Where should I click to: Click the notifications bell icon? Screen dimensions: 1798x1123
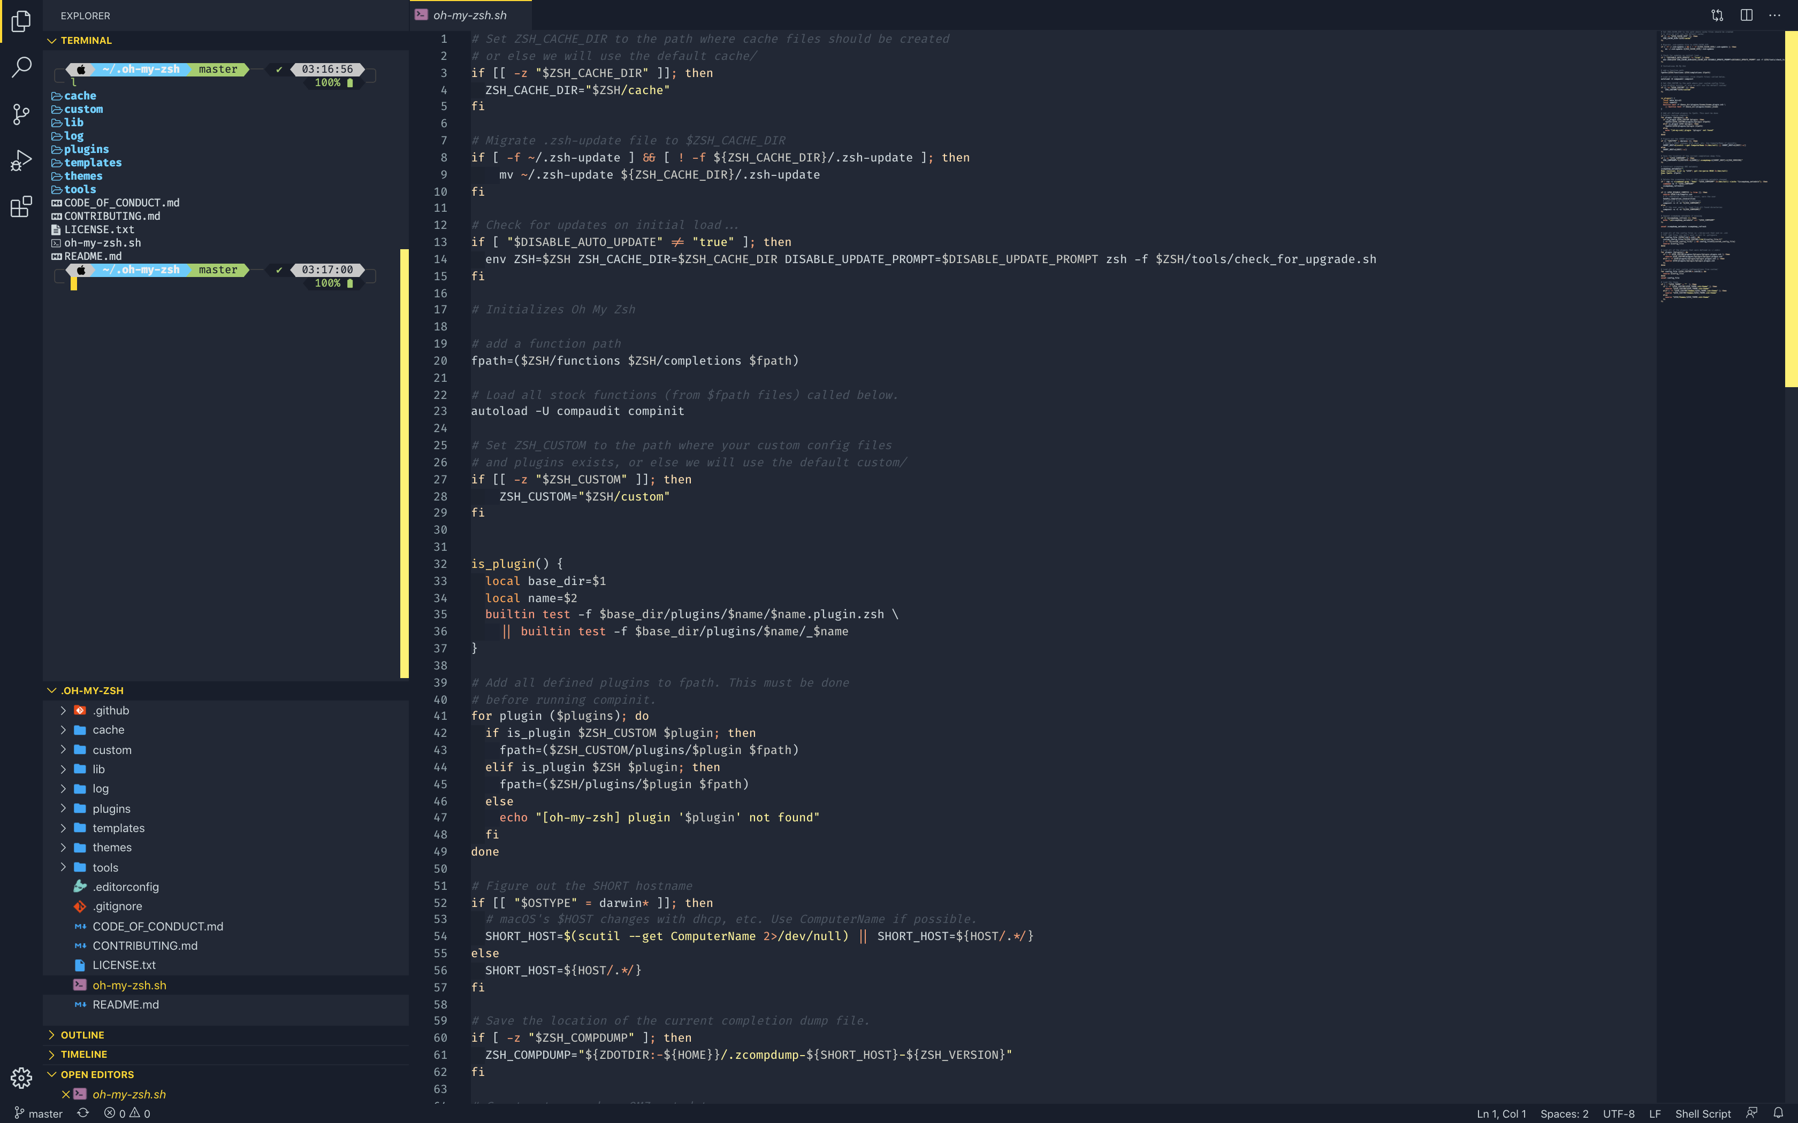(1778, 1113)
